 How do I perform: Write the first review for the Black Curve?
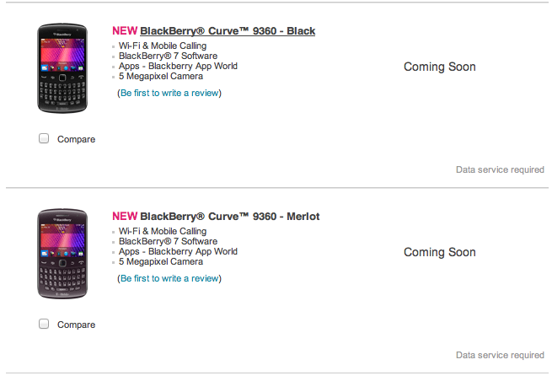(x=169, y=93)
